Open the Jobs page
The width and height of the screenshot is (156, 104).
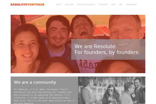click(121, 5)
